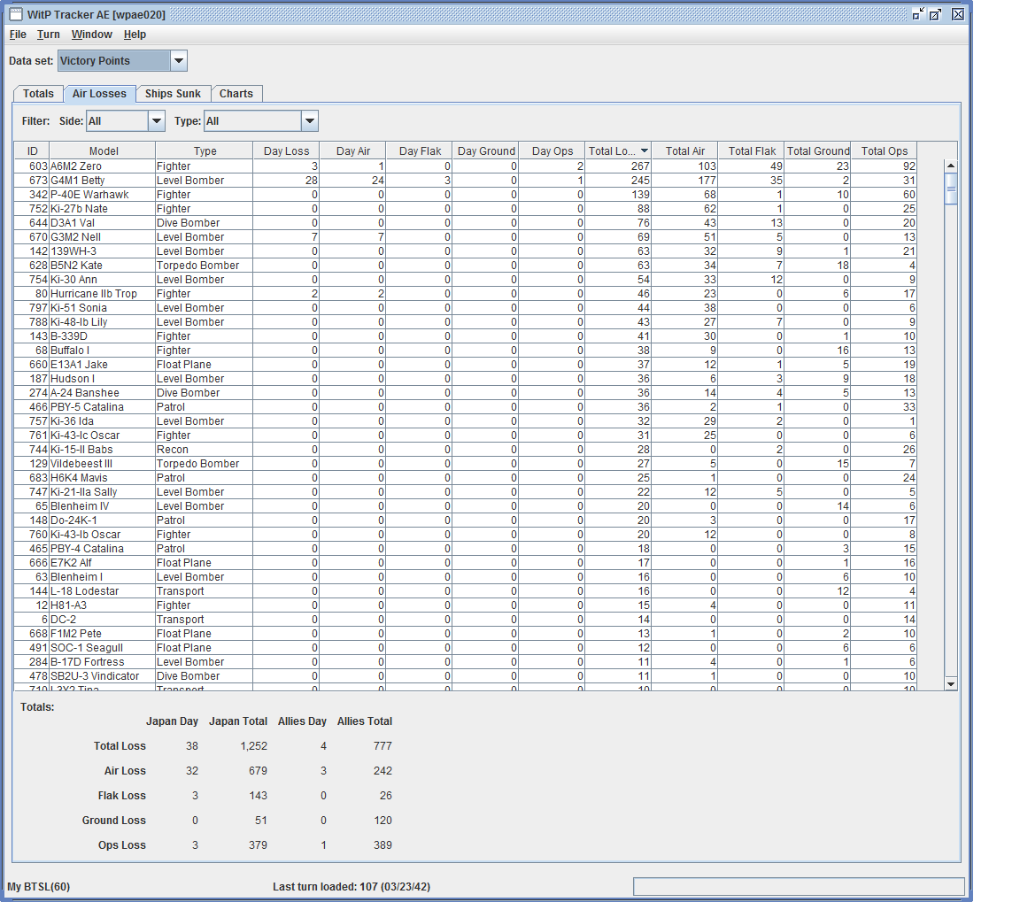This screenshot has width=1020, height=902.
Task: Sort by Day Air column header
Action: click(x=352, y=150)
